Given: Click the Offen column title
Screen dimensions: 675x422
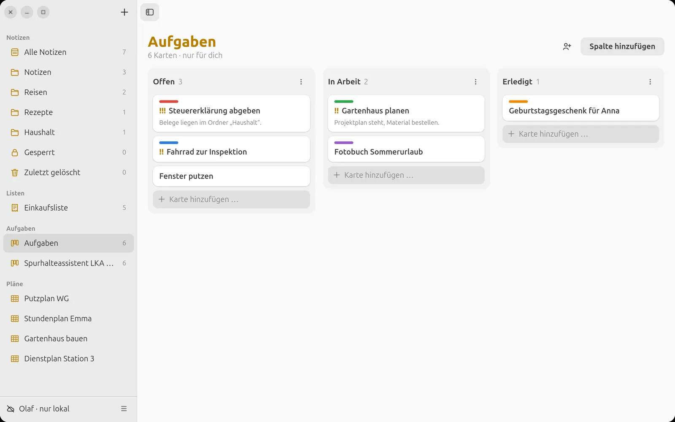Looking at the screenshot, I should pos(164,82).
